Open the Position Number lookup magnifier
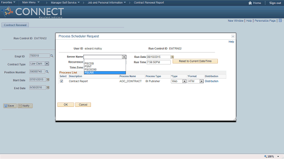The image size is (284, 159). coord(47,72)
